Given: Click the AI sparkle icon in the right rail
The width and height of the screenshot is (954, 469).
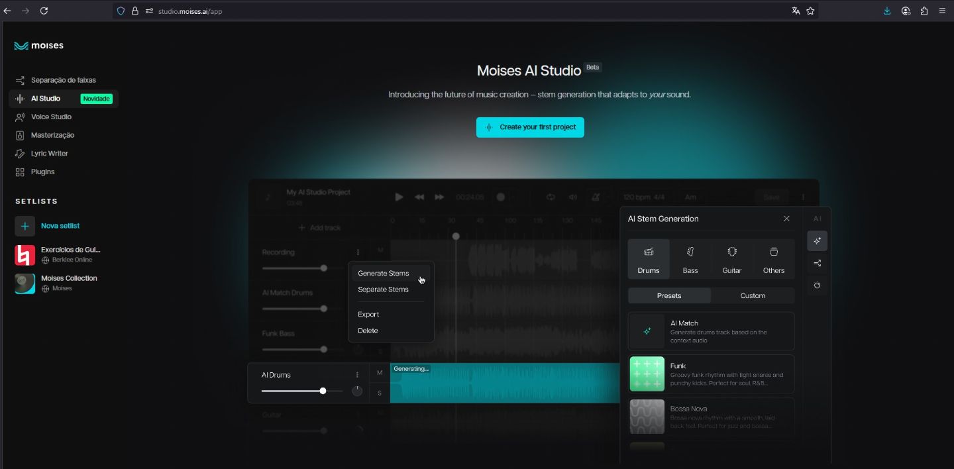Looking at the screenshot, I should 817,241.
